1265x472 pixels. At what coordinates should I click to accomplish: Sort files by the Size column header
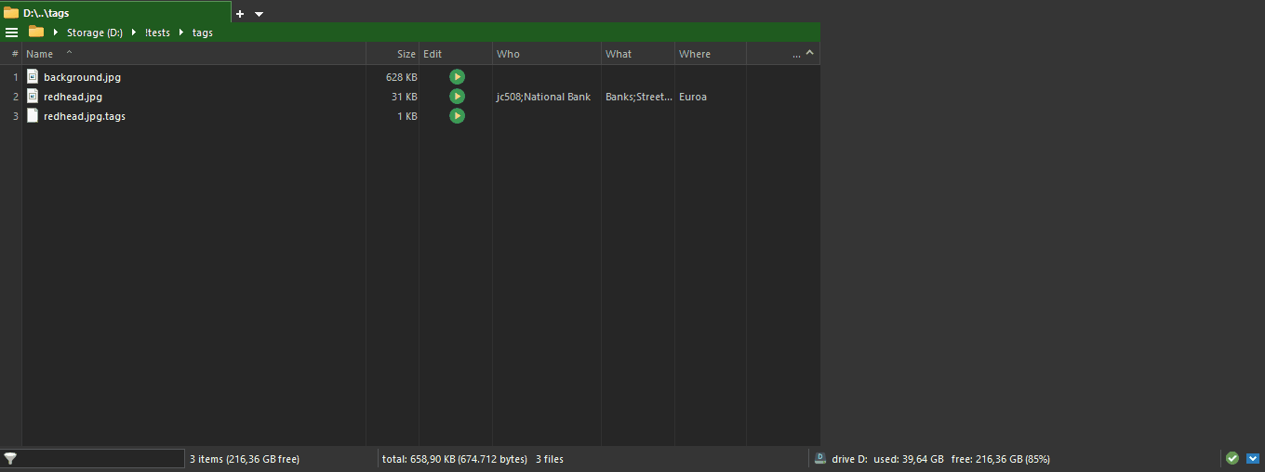pyautogui.click(x=406, y=54)
